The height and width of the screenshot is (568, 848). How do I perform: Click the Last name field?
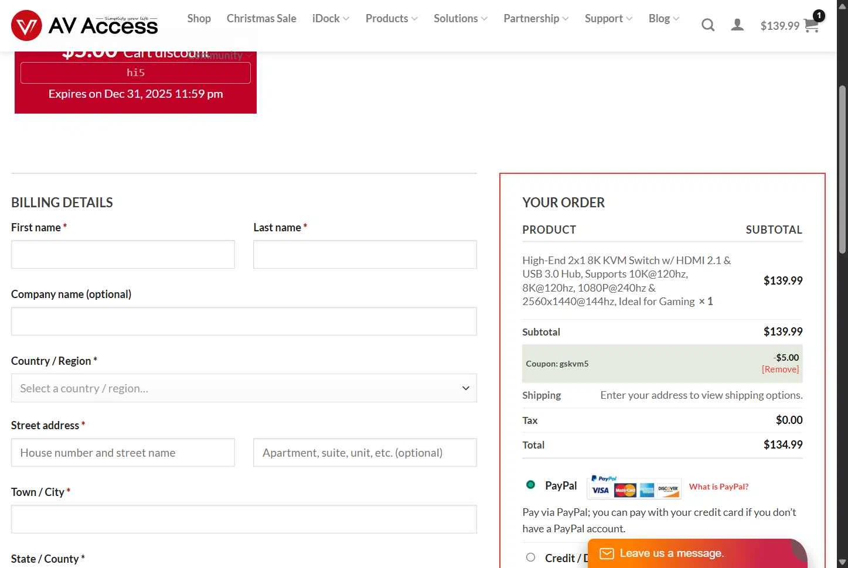click(365, 255)
